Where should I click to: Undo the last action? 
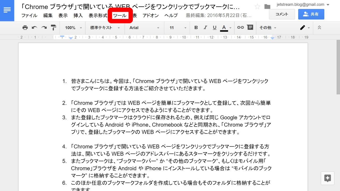[x=35, y=28]
